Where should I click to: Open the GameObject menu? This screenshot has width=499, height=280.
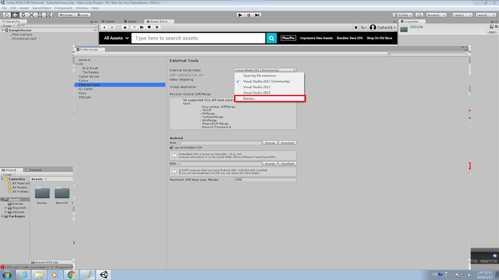pyautogui.click(x=41, y=8)
